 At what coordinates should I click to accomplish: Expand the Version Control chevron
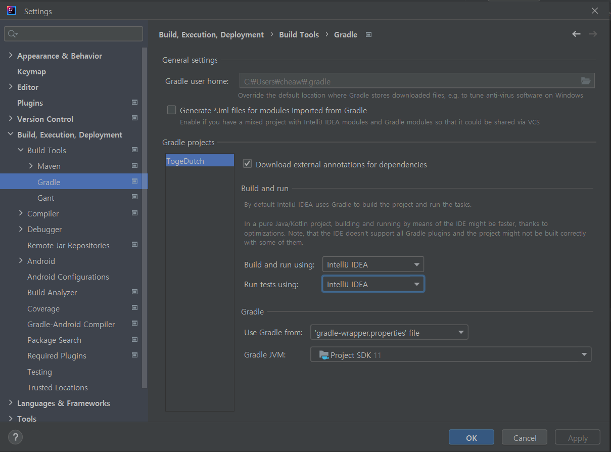pyautogui.click(x=11, y=118)
